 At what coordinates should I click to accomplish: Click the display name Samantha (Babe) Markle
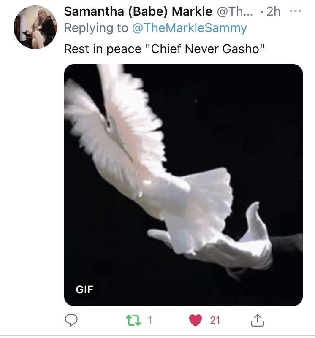[x=138, y=11]
